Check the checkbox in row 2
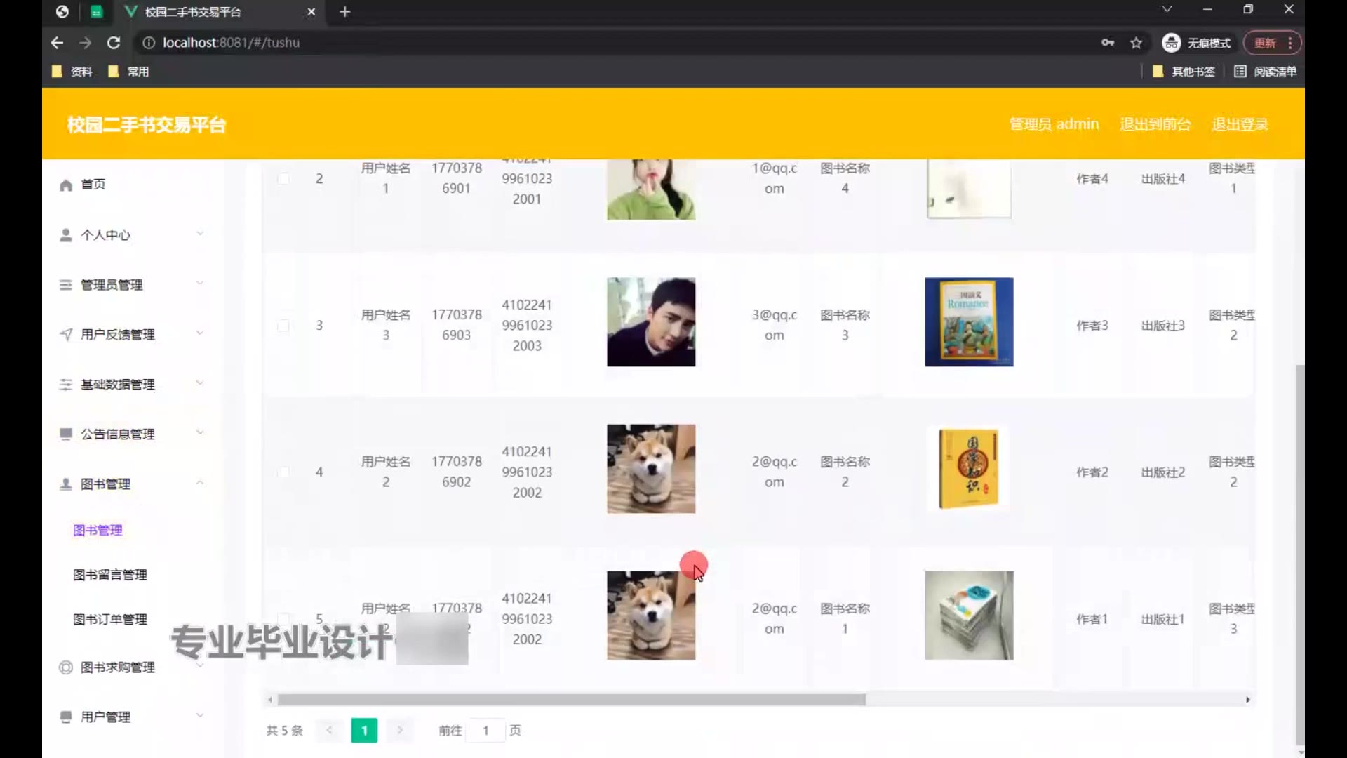The width and height of the screenshot is (1347, 758). pos(283,178)
